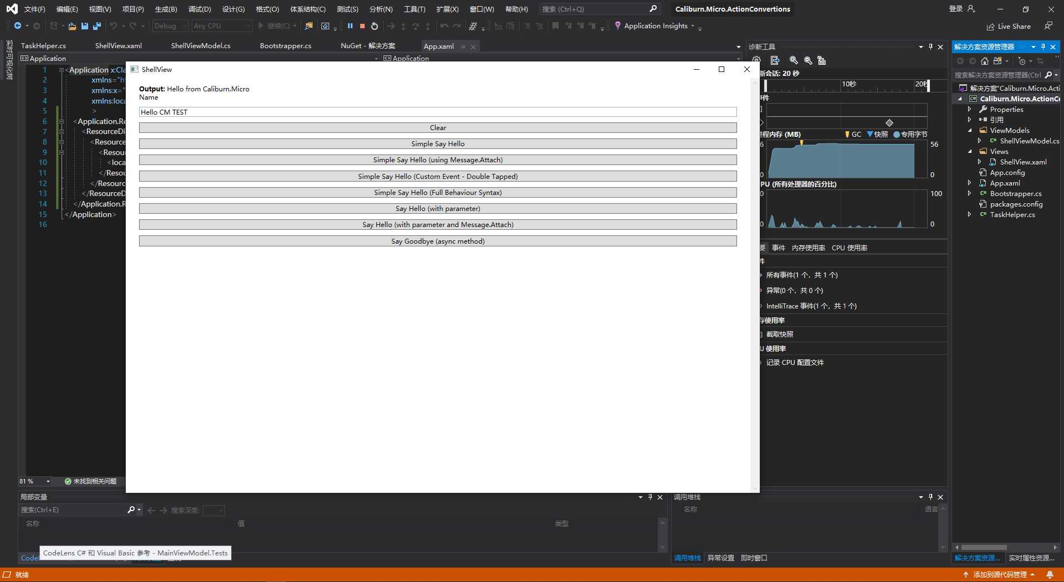This screenshot has height=582, width=1064.
Task: Select ShellView.xaml in Solution Explorer
Action: pos(1023,162)
